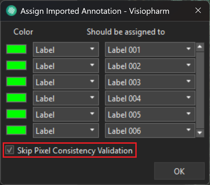
Task: Expand the Label type dropdown in first row
Action: 66,50
